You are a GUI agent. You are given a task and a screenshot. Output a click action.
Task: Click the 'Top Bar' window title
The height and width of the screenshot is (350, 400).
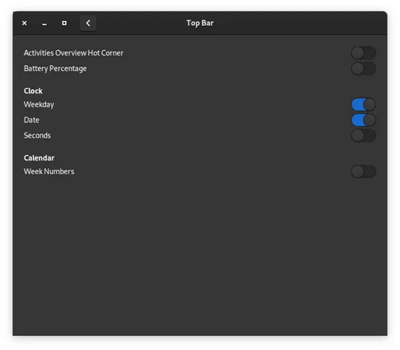200,23
